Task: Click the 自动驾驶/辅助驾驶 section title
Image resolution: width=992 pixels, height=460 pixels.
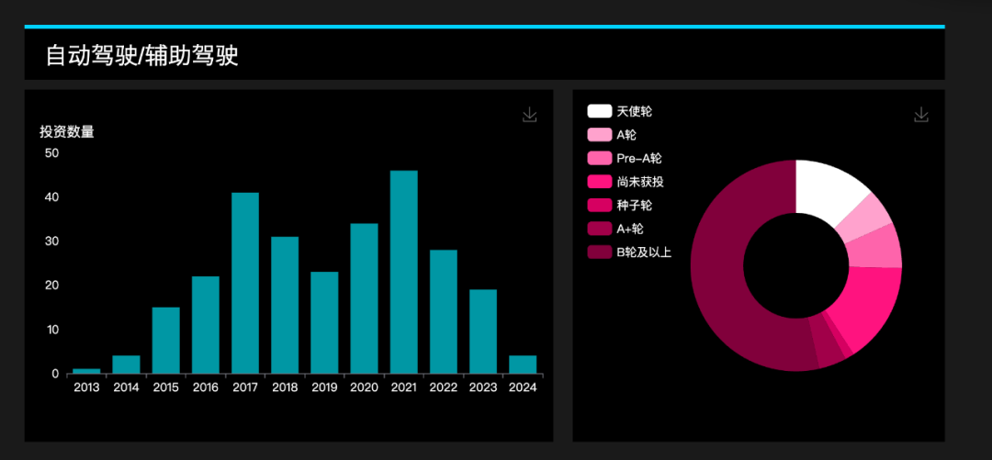Action: (x=141, y=56)
